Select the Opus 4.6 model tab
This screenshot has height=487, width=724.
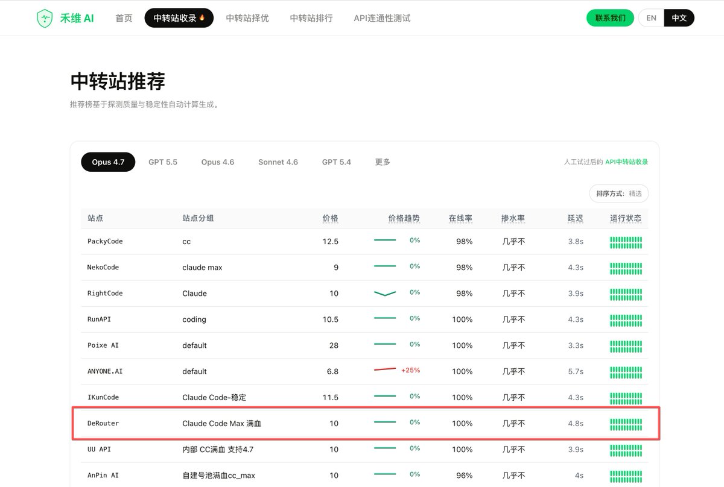(x=218, y=162)
